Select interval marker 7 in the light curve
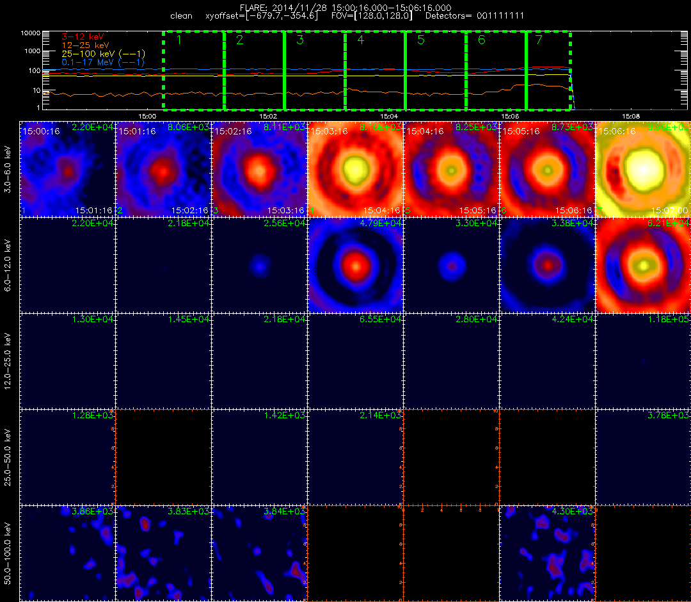The height and width of the screenshot is (602, 691). click(539, 40)
